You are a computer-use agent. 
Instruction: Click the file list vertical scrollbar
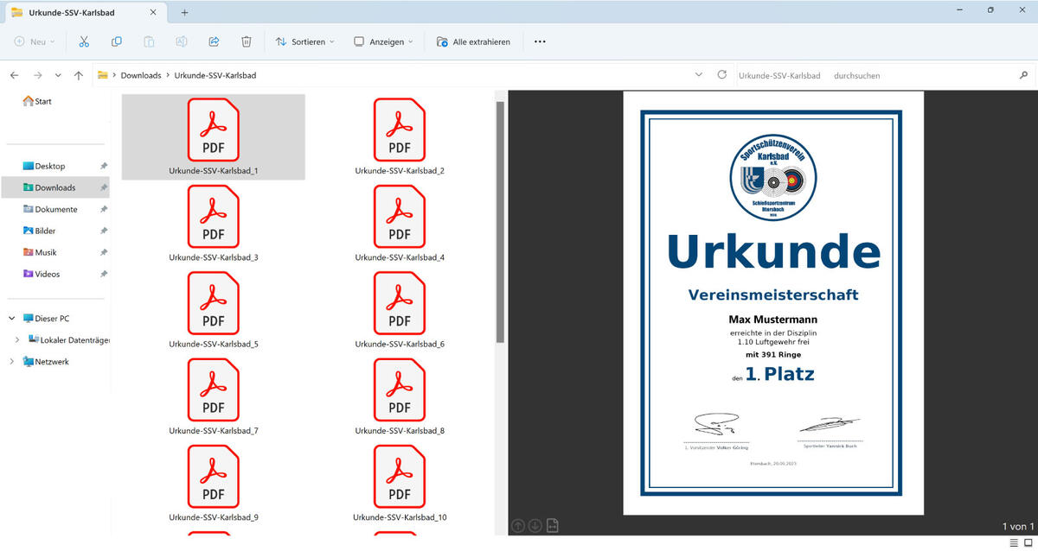click(500, 222)
